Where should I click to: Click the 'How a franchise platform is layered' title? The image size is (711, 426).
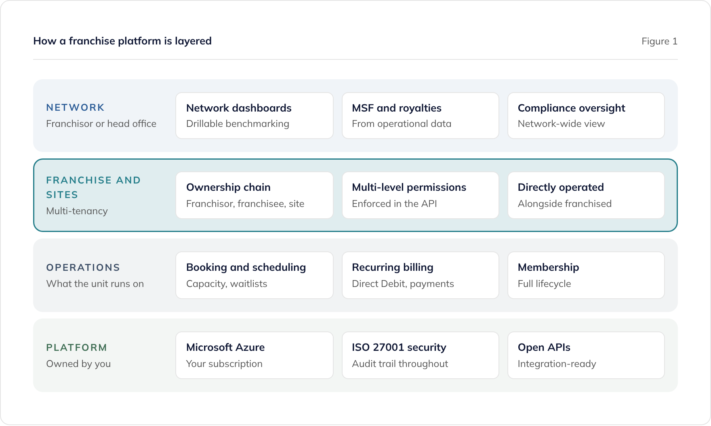coord(122,41)
